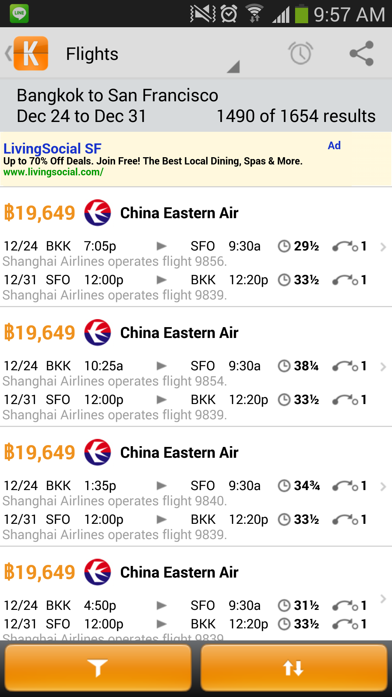The image size is (392, 697).
Task: Tap LINE notification icon in status bar
Action: 19,13
